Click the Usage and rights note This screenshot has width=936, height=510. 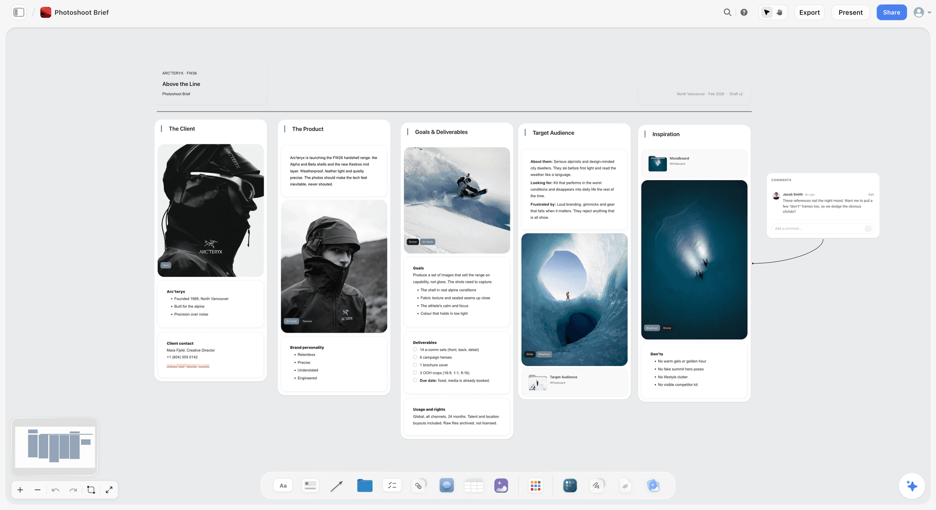[457, 416]
